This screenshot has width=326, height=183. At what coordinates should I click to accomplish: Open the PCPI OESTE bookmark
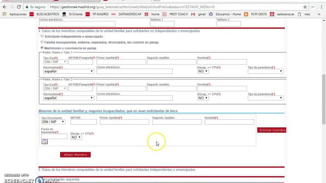point(255,14)
